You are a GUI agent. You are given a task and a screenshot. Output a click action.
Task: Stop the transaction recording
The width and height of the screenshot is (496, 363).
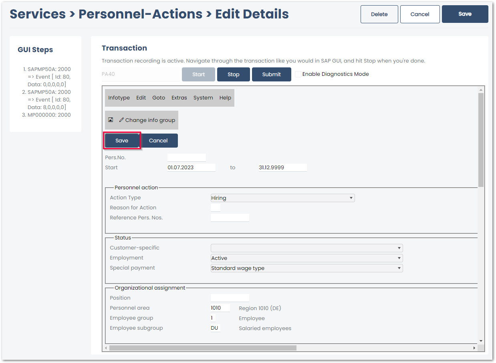coord(234,75)
